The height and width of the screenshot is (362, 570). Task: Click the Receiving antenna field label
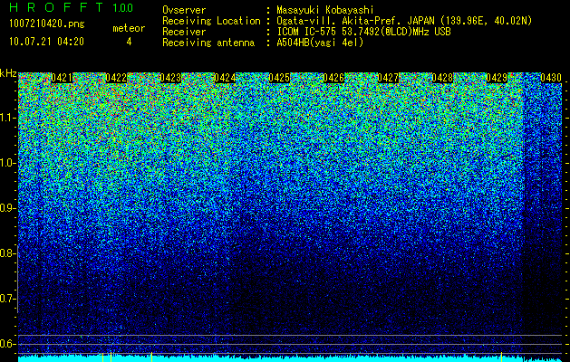coord(208,43)
